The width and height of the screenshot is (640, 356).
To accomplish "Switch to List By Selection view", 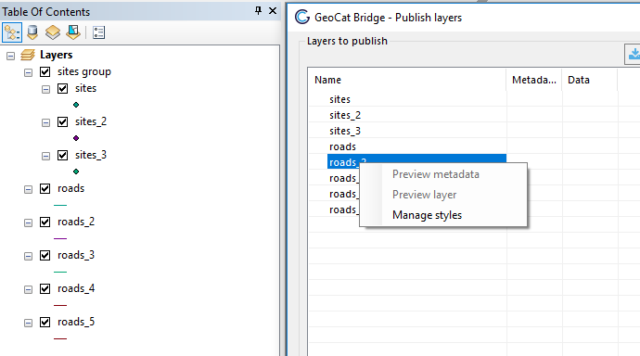I will click(73, 32).
